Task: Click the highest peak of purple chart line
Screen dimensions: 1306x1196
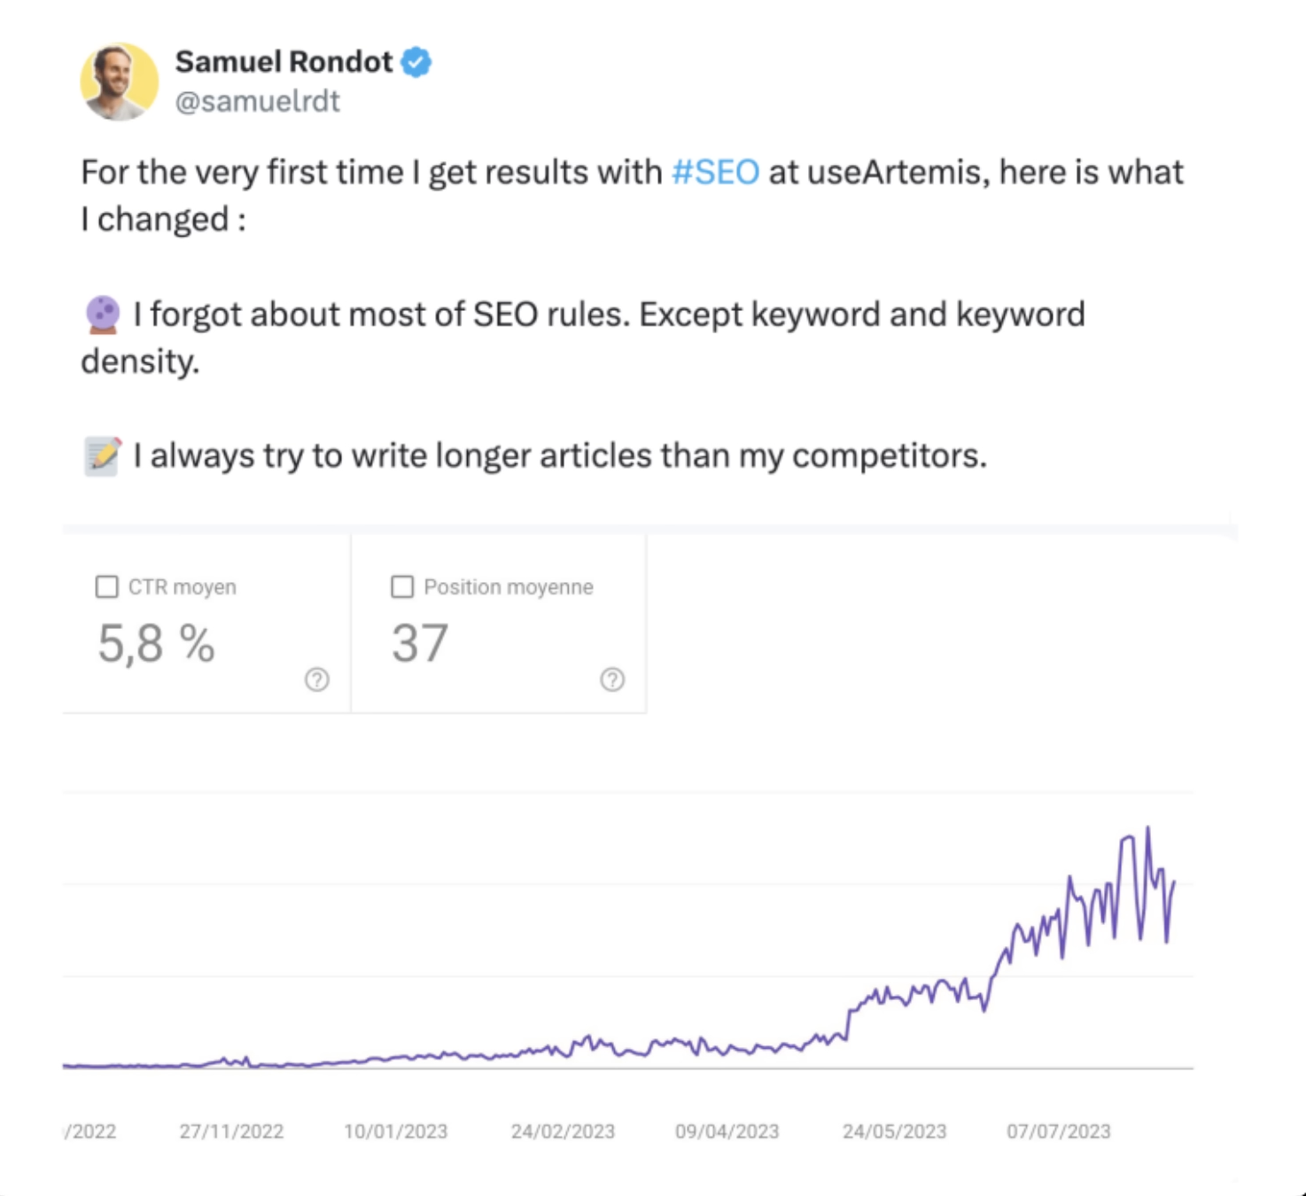Action: coord(1148,828)
